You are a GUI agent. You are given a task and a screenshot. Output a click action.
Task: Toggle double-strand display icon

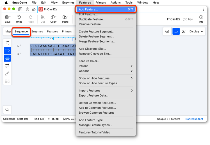pyautogui.click(x=7, y=58)
